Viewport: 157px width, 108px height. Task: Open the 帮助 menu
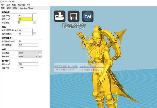(28, 5)
